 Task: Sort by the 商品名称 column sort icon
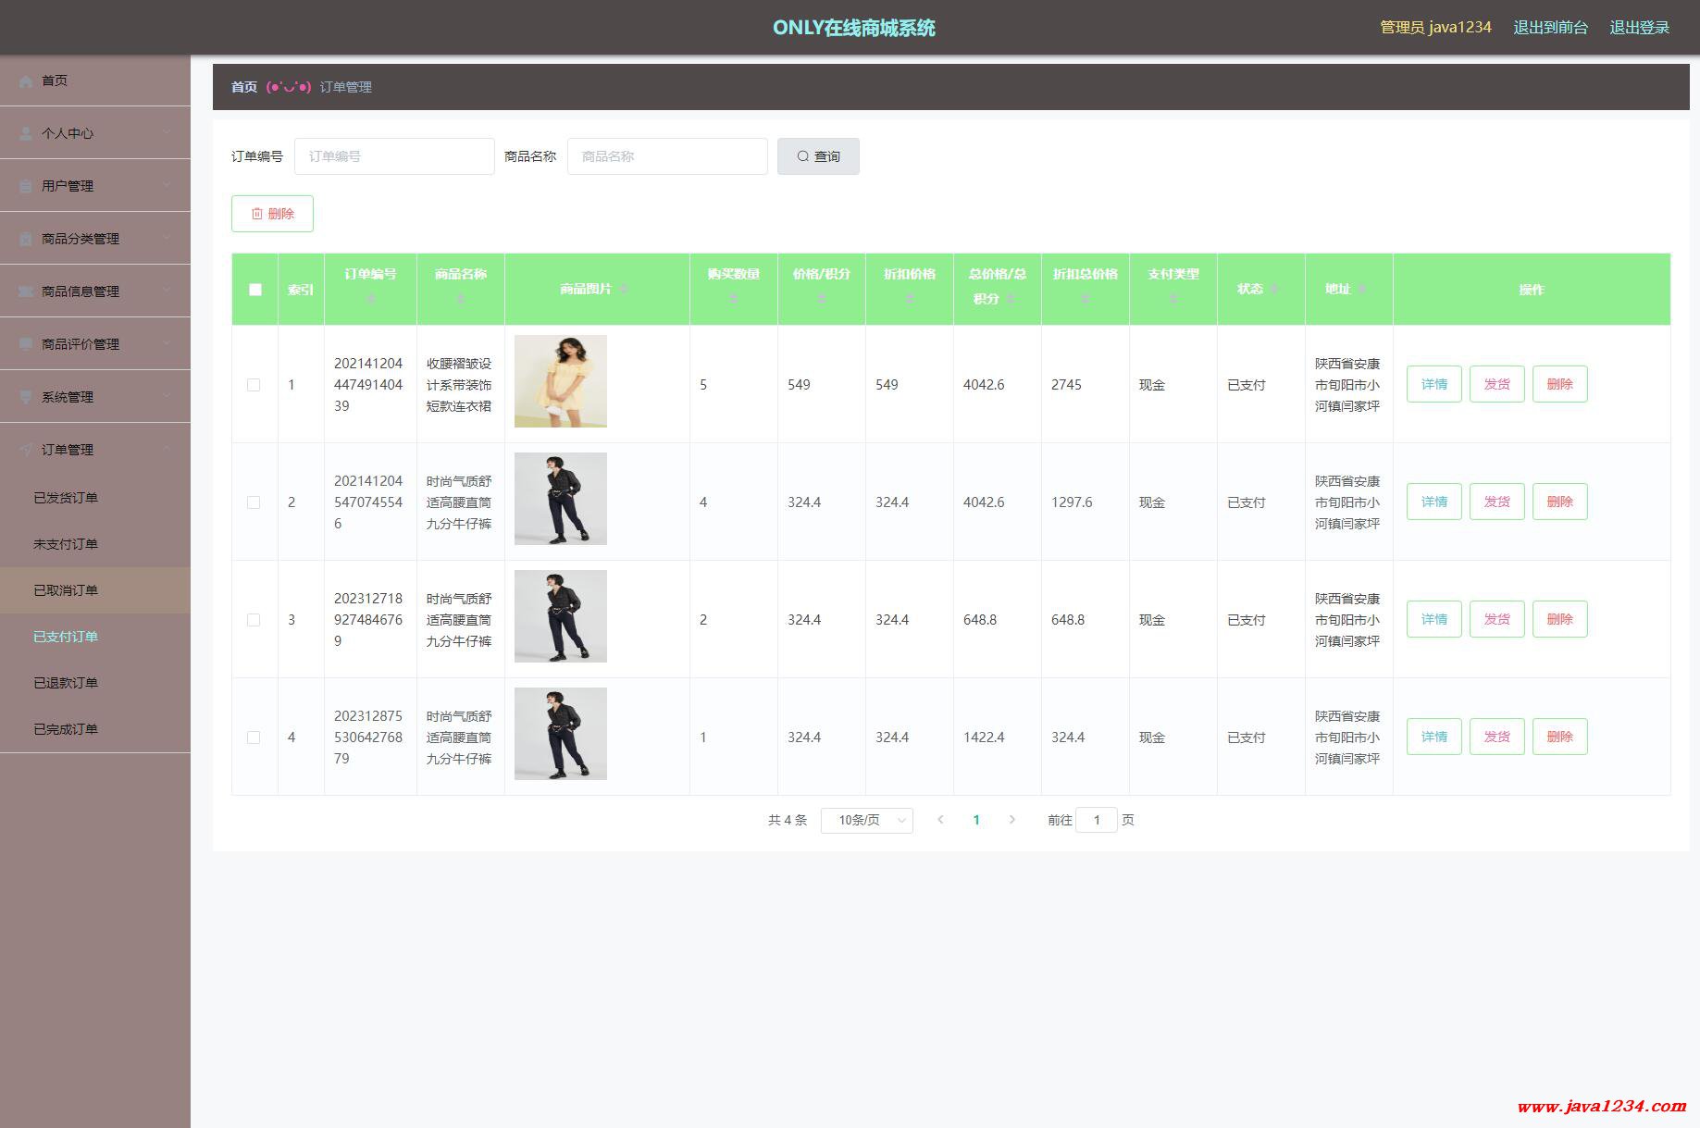coord(461,299)
